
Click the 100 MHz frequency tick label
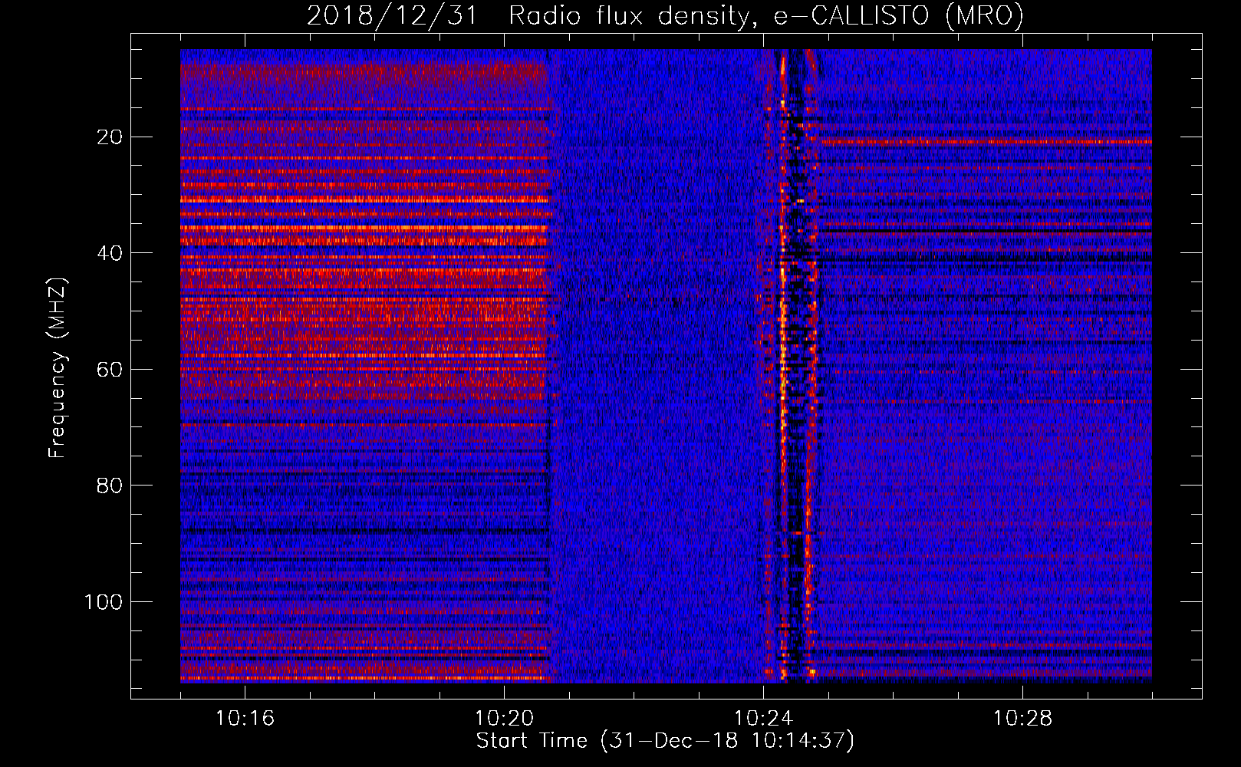104,602
